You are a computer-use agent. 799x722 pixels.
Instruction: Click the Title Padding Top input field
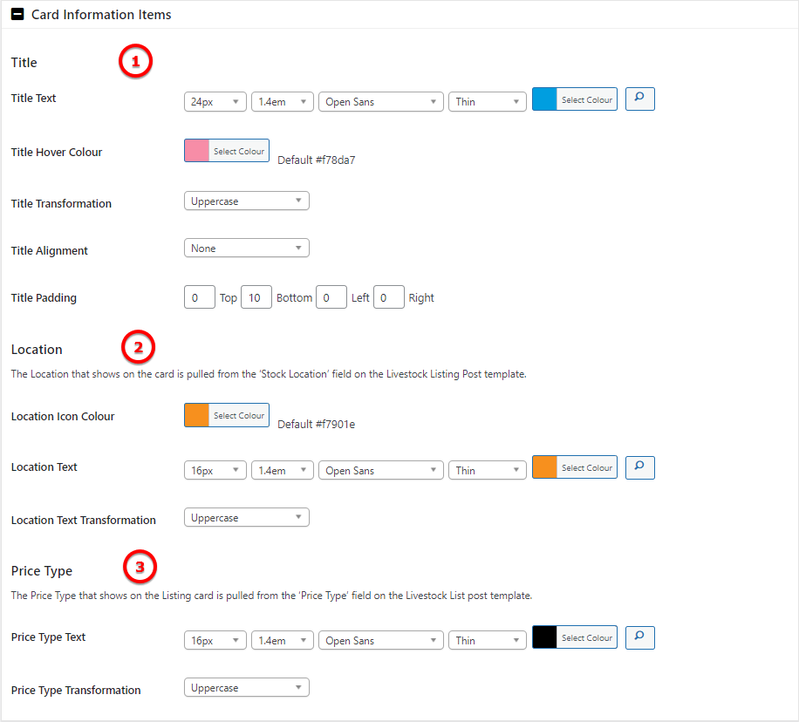coord(200,297)
